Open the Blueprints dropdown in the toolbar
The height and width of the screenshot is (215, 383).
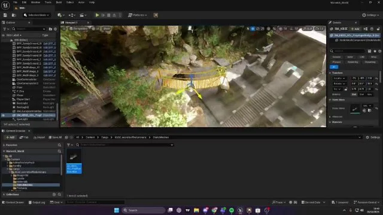(72, 15)
